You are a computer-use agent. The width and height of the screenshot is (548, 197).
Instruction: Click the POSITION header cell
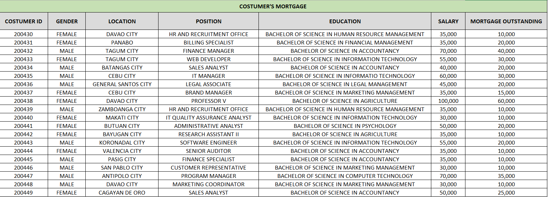(208, 21)
